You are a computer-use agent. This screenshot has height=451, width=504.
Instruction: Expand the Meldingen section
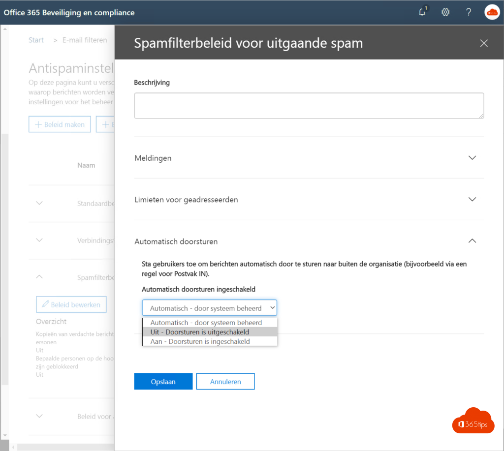point(472,158)
